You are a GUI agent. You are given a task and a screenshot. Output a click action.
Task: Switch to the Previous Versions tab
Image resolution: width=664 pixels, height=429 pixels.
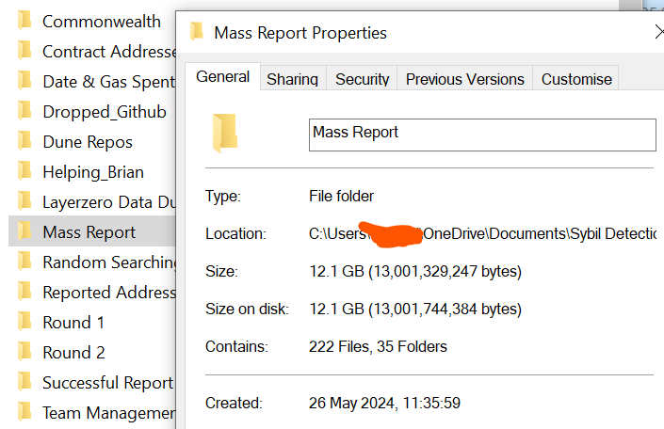(x=465, y=79)
